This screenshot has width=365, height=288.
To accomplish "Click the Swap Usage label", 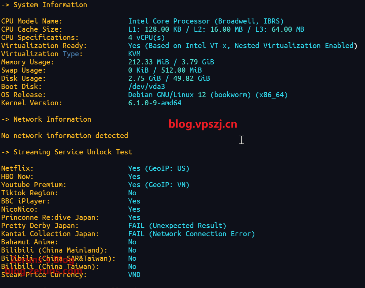I will click(24, 70).
